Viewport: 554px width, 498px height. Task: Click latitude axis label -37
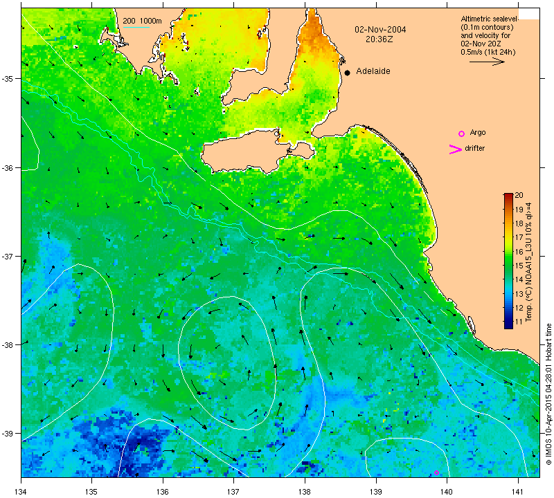[x=7, y=256]
